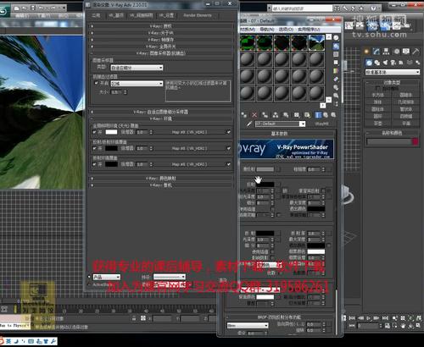
Task: Click the red object color swatch
Action: tap(415, 141)
